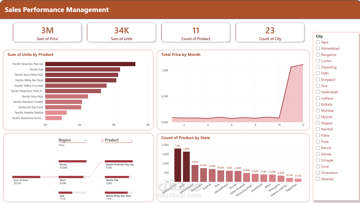Click the Nestle Nobbly Bobbly bar

[56, 113]
